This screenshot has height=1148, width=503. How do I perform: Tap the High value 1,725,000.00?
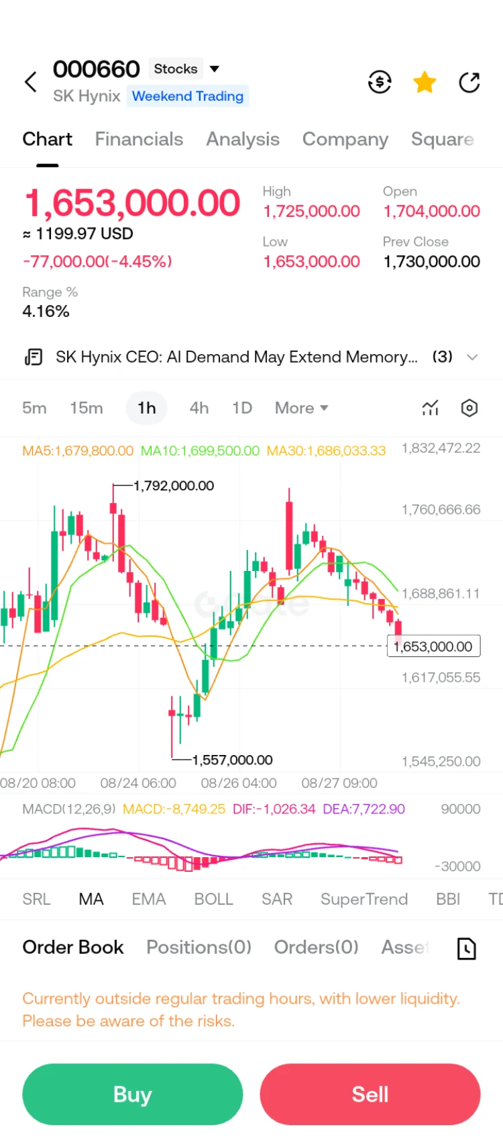(312, 212)
